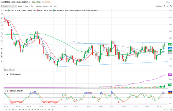Select the 1M time range
Viewport: 173px width, 111px height.
coord(13,110)
